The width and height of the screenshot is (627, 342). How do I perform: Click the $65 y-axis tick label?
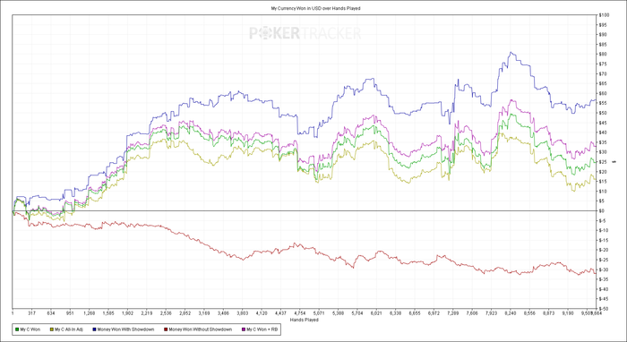pyautogui.click(x=603, y=83)
